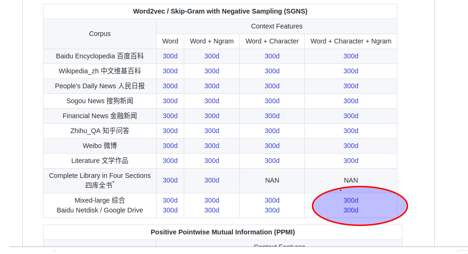Open People's Daily News Word + Ngram 300d
This screenshot has height=254, width=468.
[212, 86]
